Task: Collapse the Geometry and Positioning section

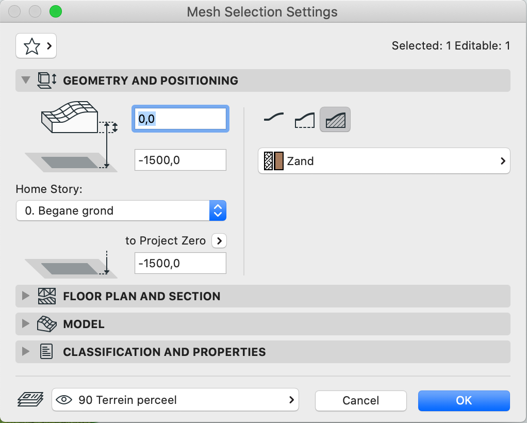Action: (x=26, y=80)
